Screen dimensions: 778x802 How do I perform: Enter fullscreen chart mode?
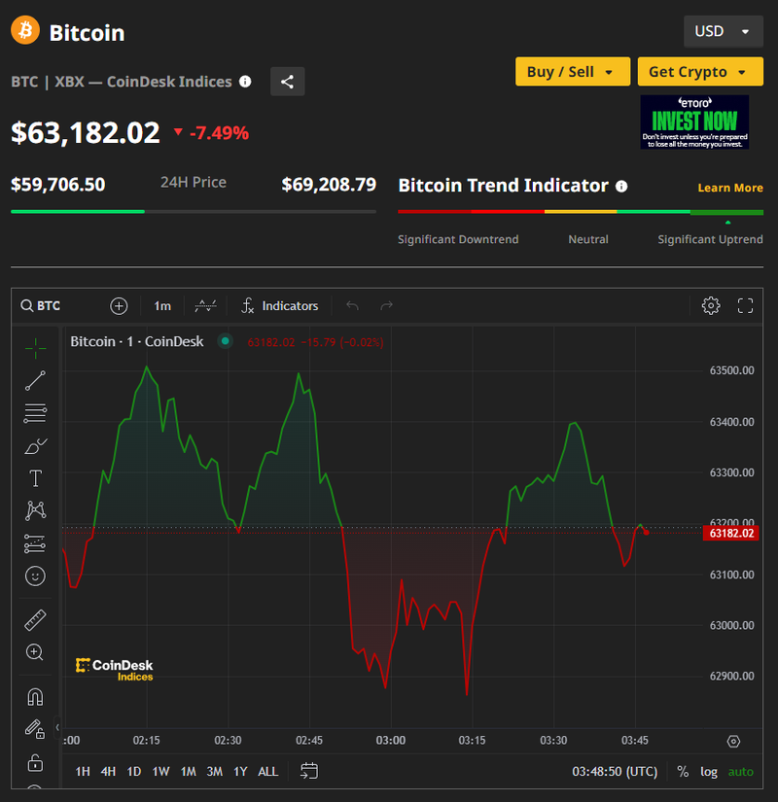pyautogui.click(x=746, y=306)
